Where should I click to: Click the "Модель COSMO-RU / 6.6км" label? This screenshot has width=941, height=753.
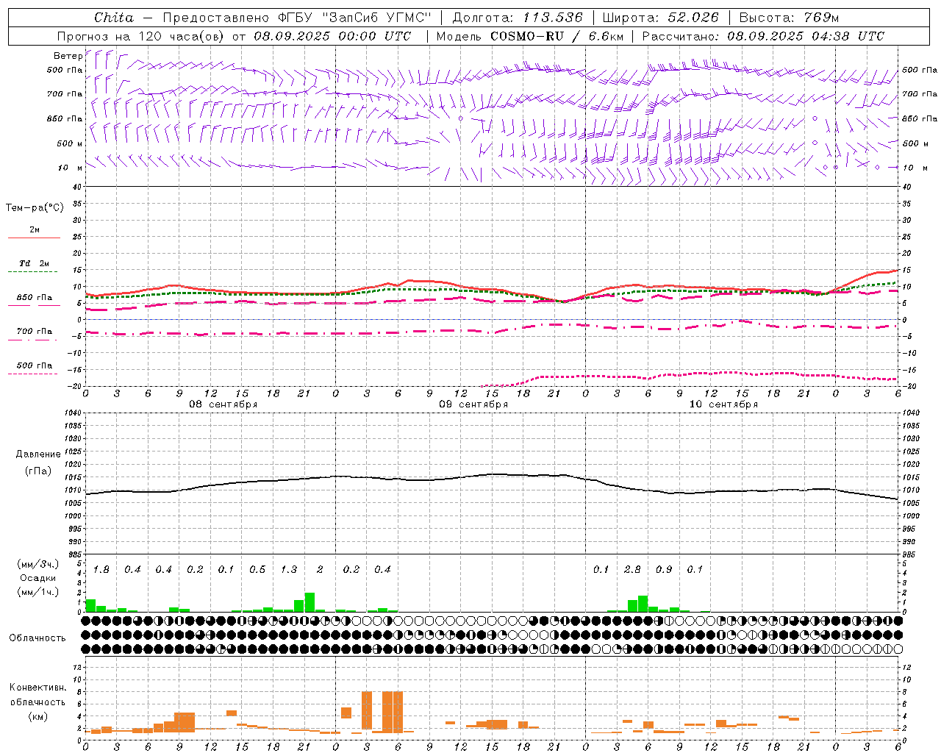click(530, 36)
